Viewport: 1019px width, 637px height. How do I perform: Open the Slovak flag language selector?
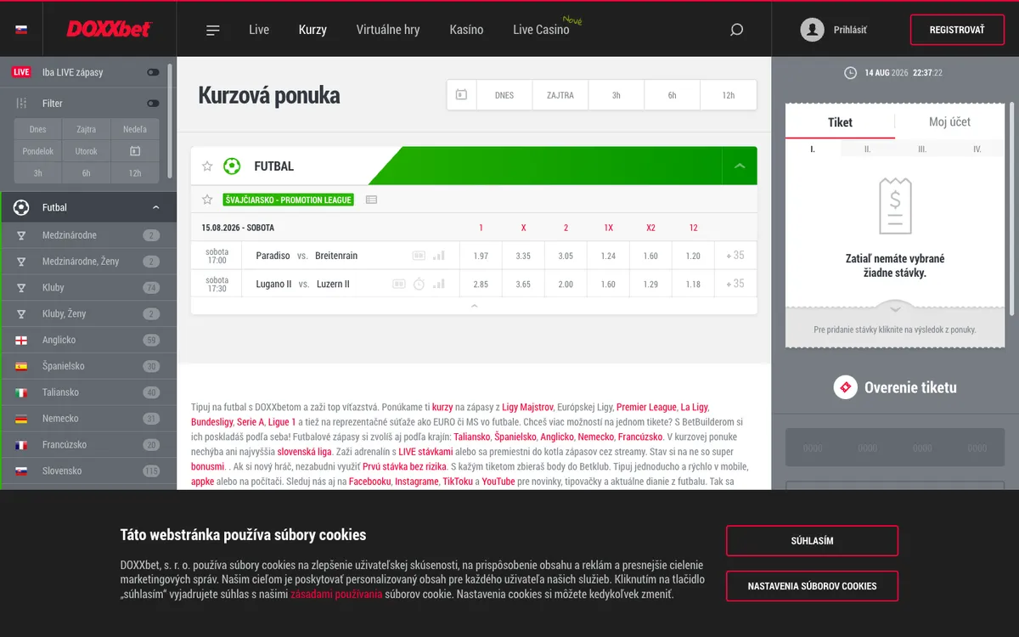click(21, 30)
